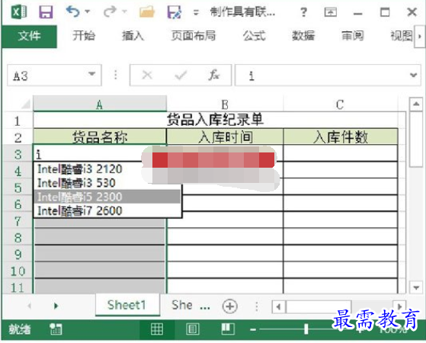Customize the Quick Access Toolbar
Screen dimensions: 426x343
tap(196, 12)
